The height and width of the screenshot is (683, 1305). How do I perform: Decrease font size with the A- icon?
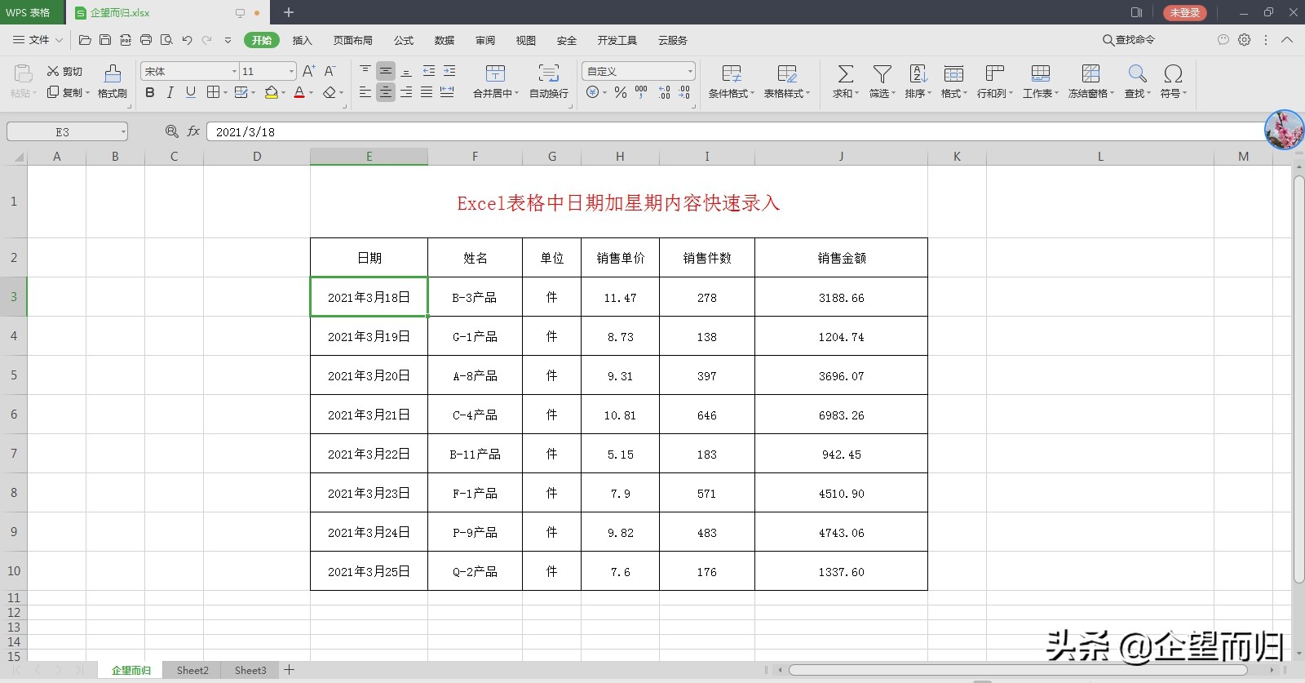click(330, 72)
